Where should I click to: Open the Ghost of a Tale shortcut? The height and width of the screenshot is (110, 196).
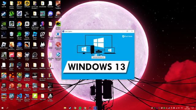pos(50,87)
